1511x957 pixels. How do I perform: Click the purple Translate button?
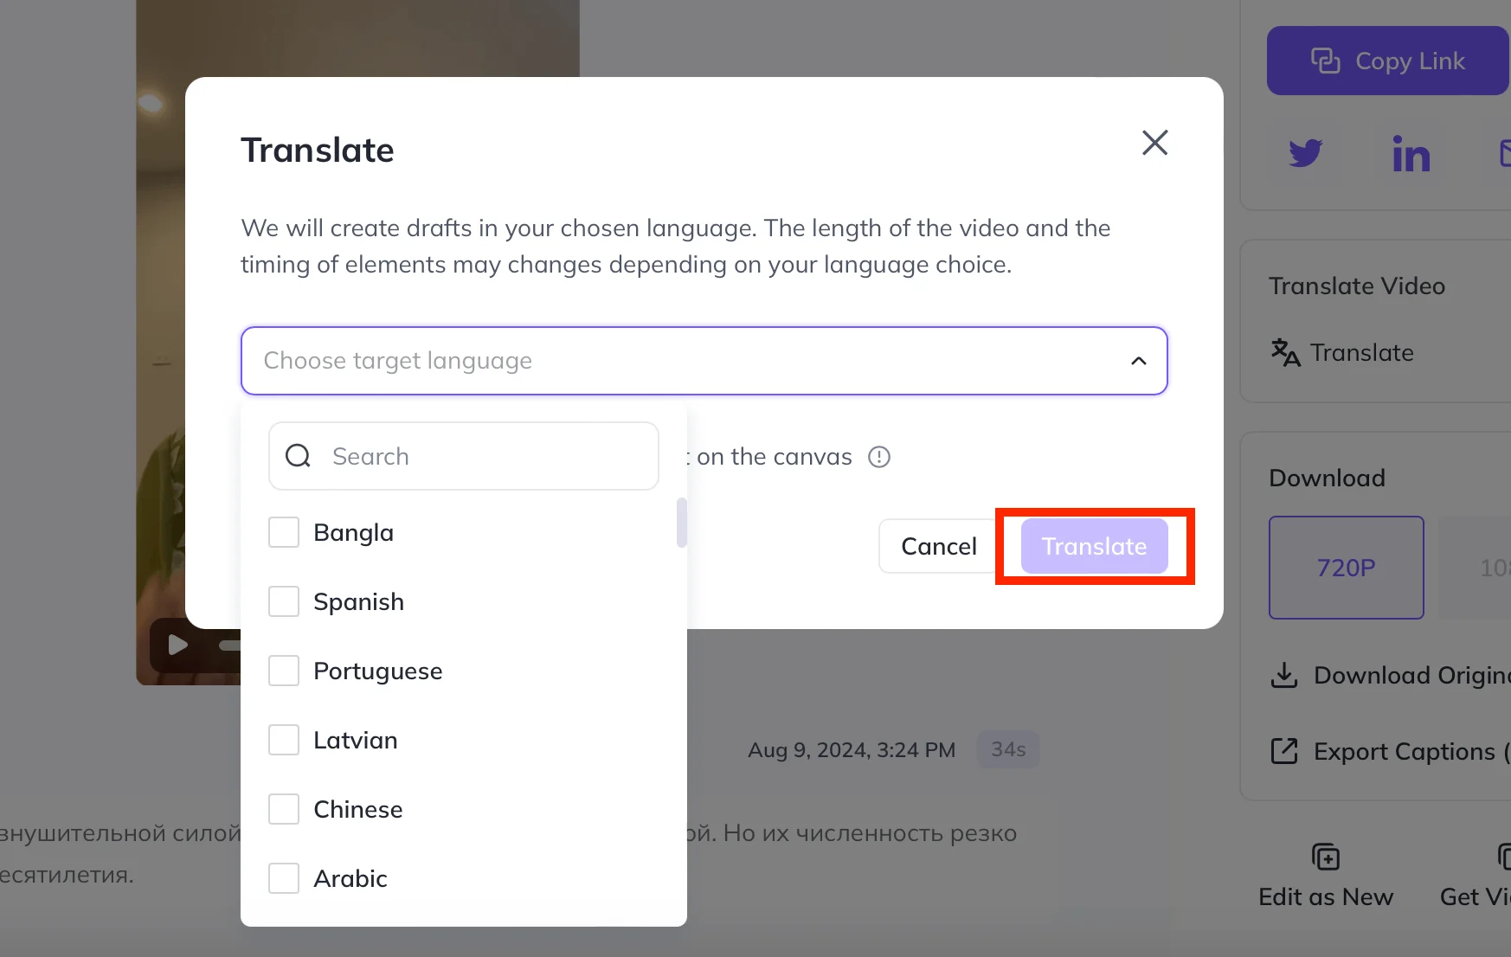(x=1094, y=546)
